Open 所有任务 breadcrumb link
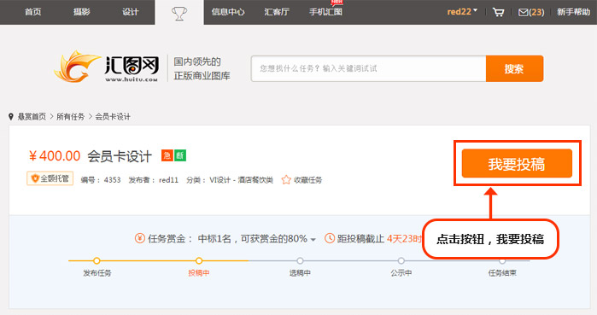This screenshot has width=597, height=315. tap(70, 117)
